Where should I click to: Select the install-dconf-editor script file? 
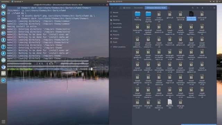coord(137,42)
